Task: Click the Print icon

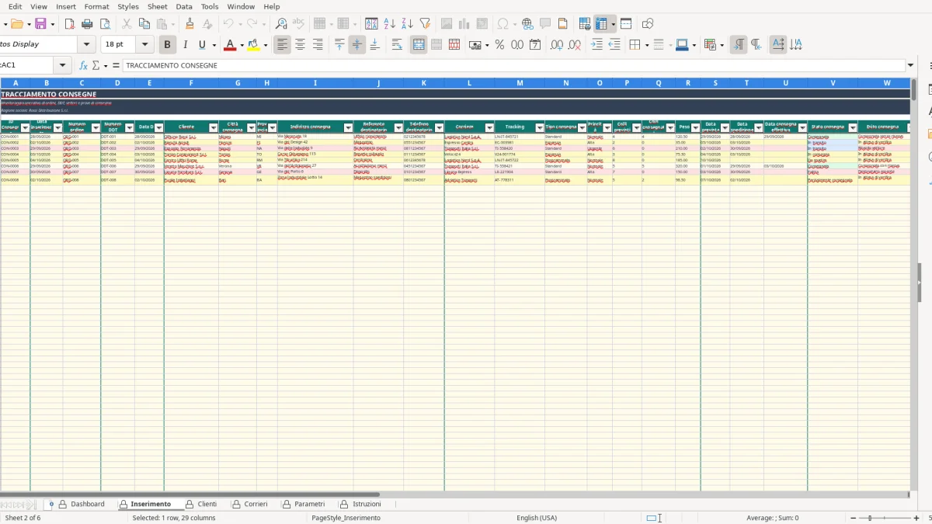Action: point(87,24)
